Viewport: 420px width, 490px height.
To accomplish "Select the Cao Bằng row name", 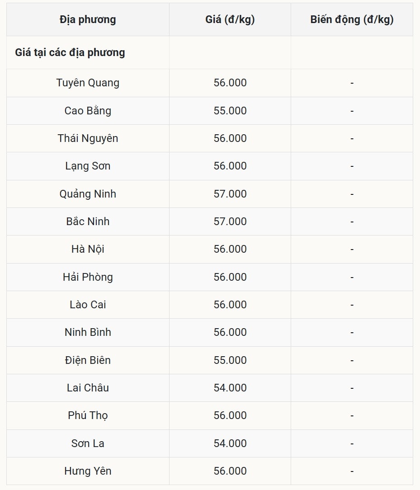I will click(x=88, y=111).
